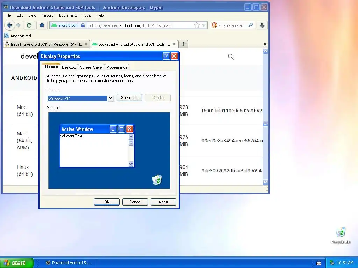The width and height of the screenshot is (358, 268).
Task: Open the View menu
Action: coord(32,15)
